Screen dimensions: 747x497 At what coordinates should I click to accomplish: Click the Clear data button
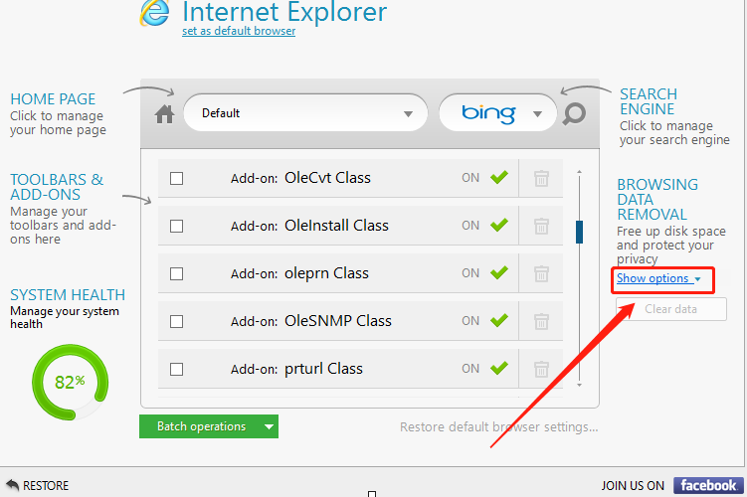coord(670,309)
